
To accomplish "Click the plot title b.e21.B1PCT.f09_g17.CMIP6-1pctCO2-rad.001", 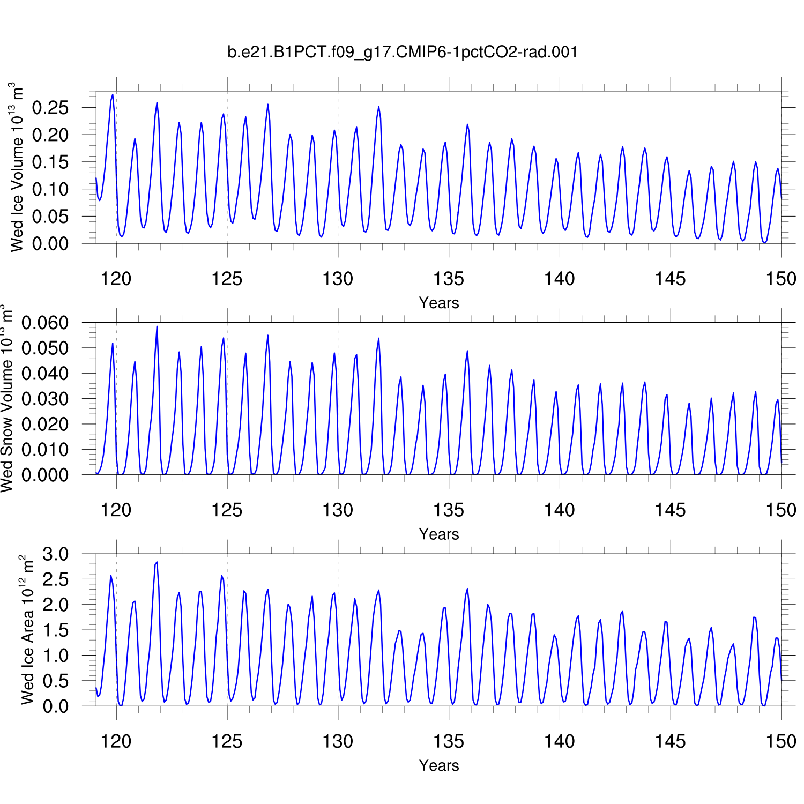I will click(402, 52).
